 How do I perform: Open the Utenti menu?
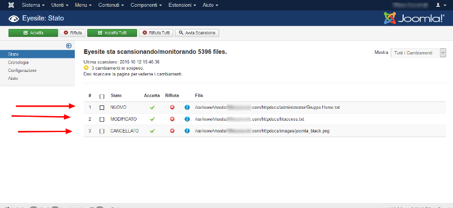coord(60,5)
